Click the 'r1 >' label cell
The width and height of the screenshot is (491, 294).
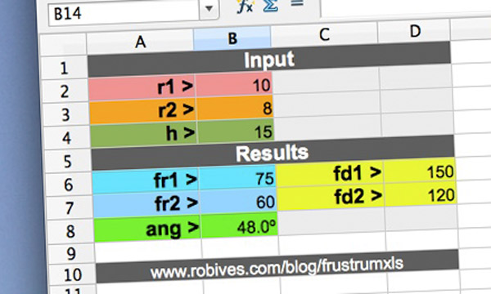(x=142, y=88)
